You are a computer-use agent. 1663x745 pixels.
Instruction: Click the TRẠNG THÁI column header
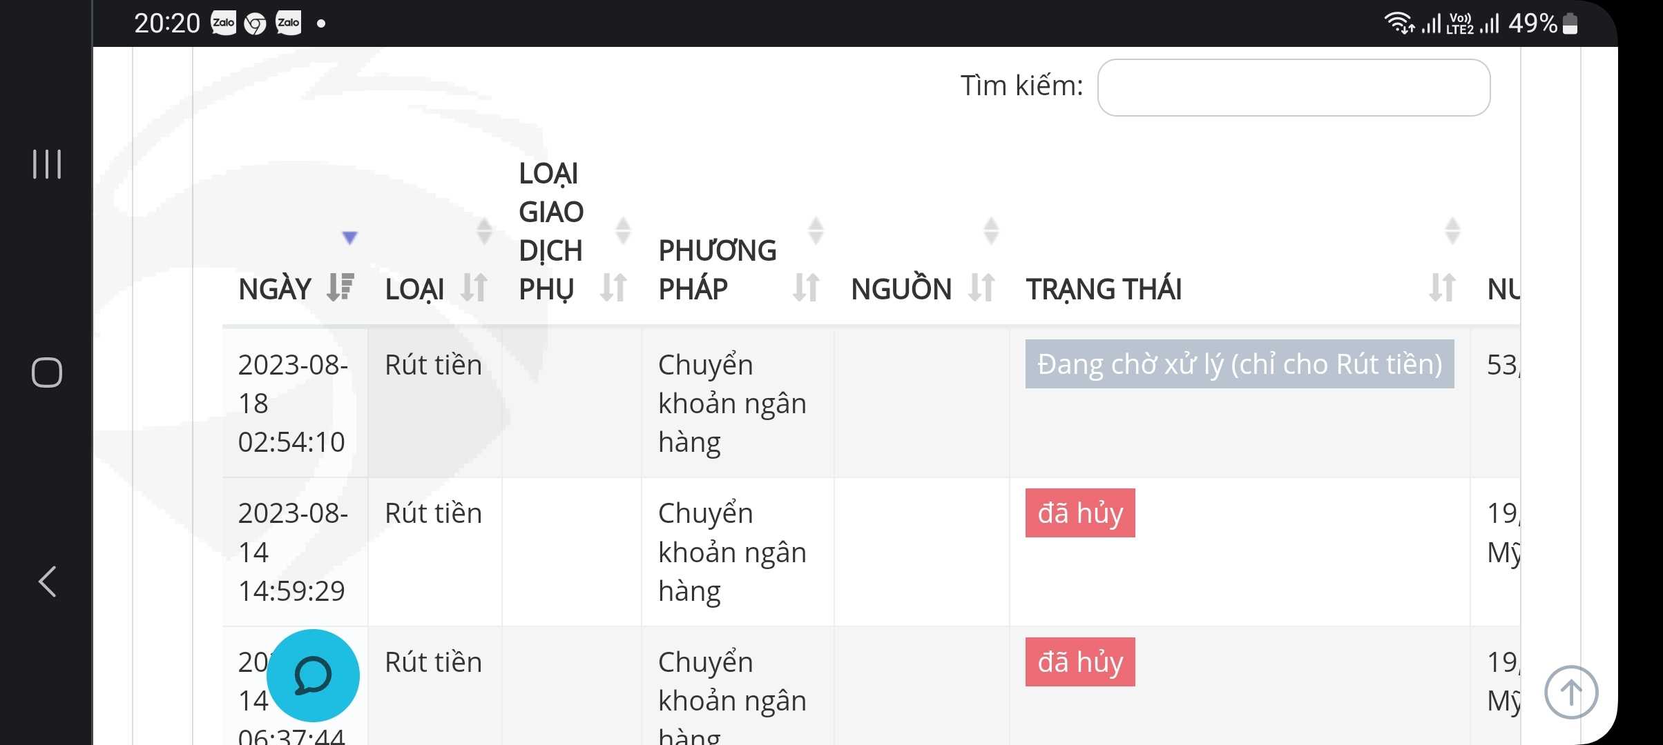tap(1104, 289)
